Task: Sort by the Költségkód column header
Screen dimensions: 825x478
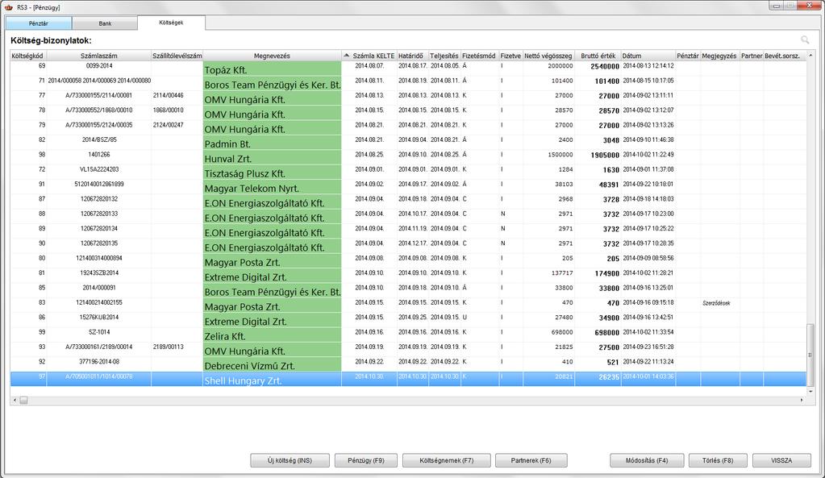Action: [x=28, y=56]
